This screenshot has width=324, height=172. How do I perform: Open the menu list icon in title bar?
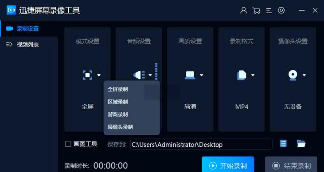[x=269, y=11]
